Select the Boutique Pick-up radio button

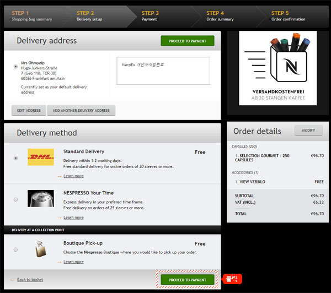[x=15, y=249]
